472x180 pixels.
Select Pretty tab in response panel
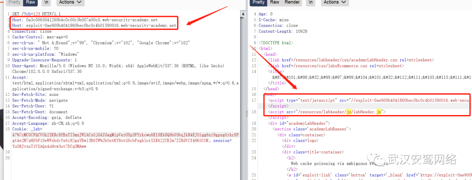(x=259, y=3)
